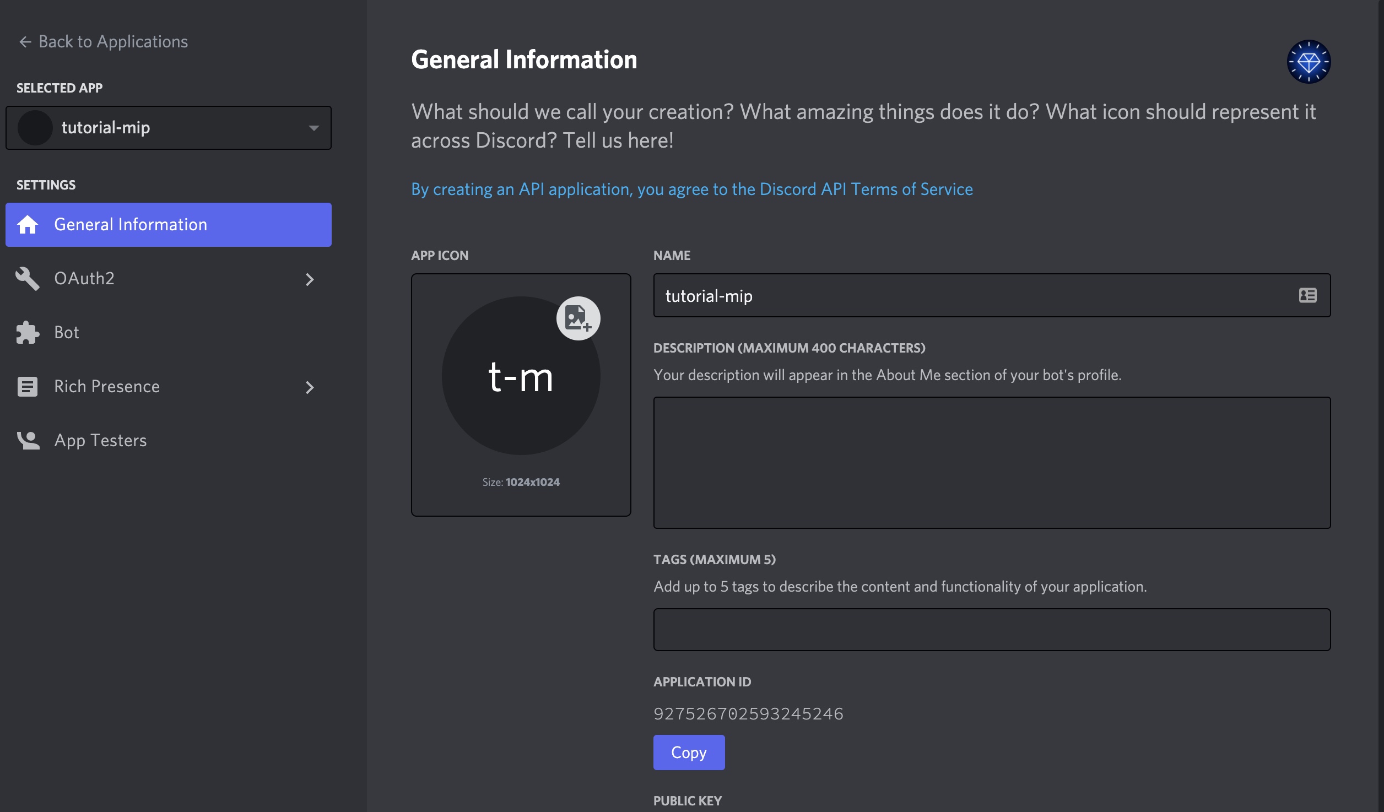Click the APPLICATION ID label
This screenshot has height=812, width=1384.
pos(702,682)
